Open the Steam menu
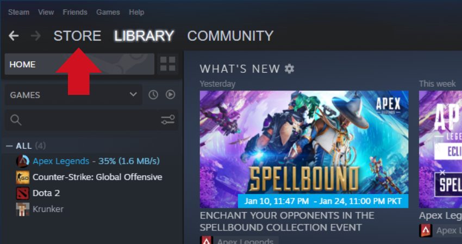 click(18, 12)
